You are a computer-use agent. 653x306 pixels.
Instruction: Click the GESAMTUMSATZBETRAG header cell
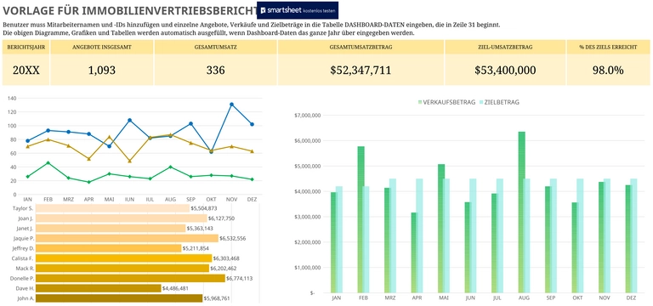click(361, 47)
